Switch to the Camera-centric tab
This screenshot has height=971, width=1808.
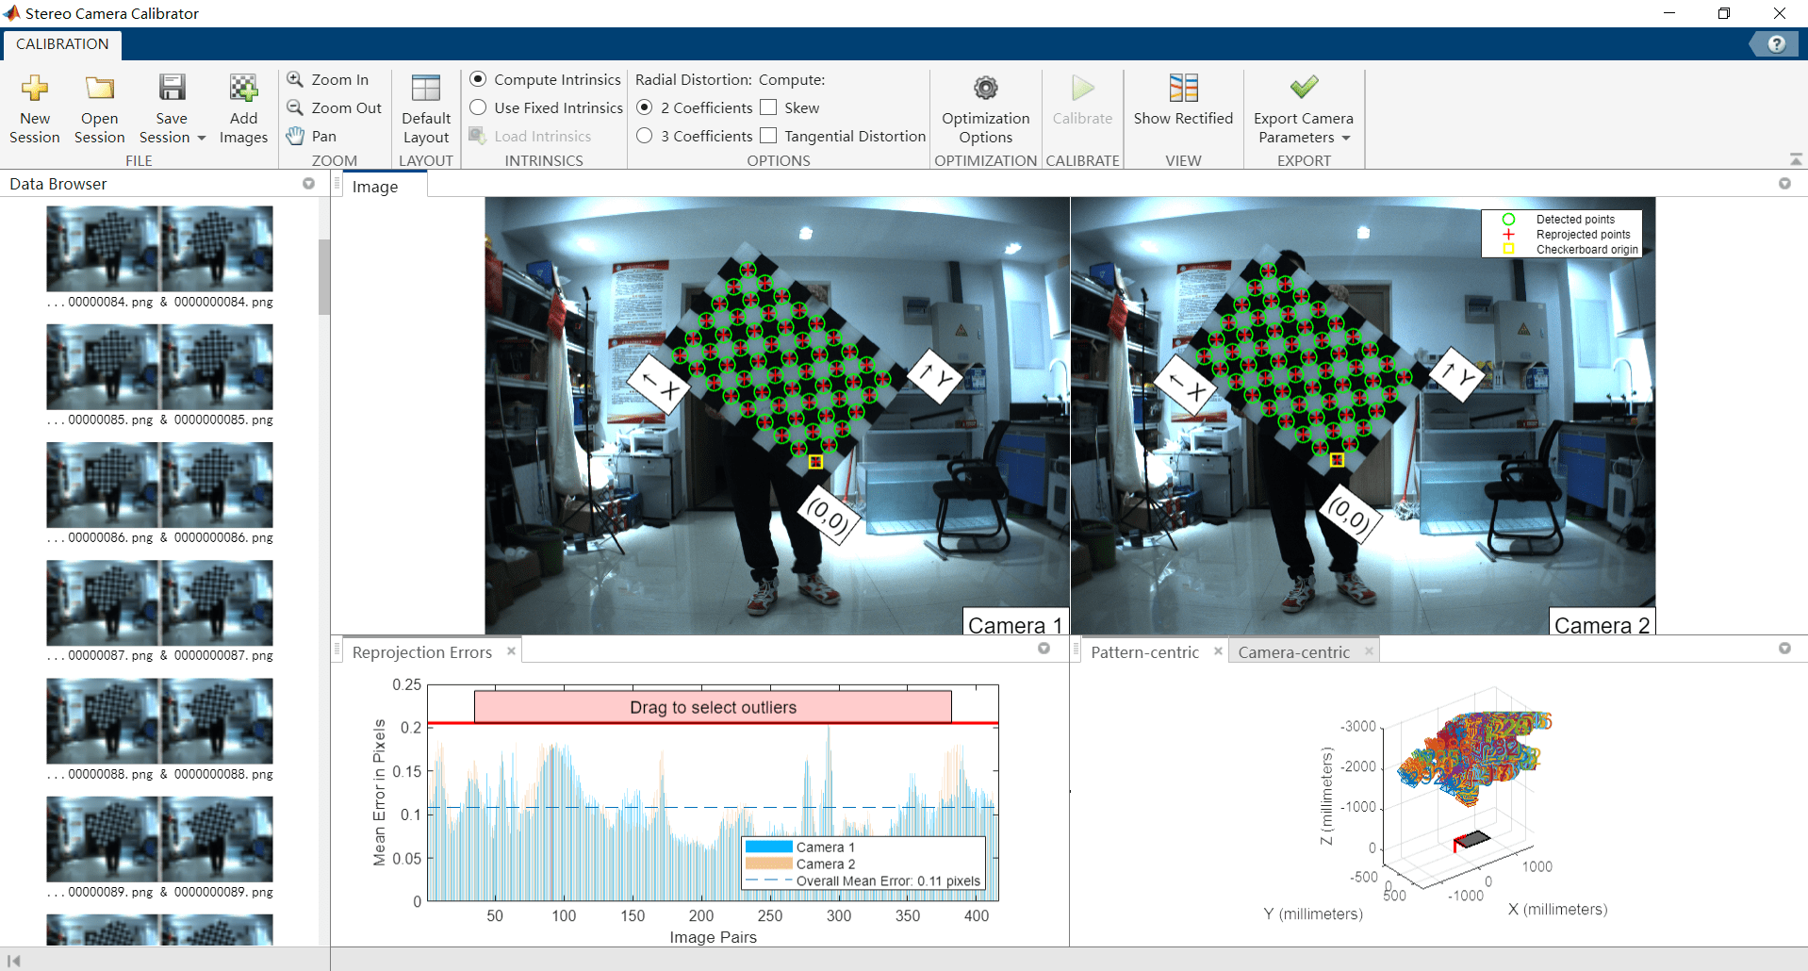pyautogui.click(x=1294, y=651)
